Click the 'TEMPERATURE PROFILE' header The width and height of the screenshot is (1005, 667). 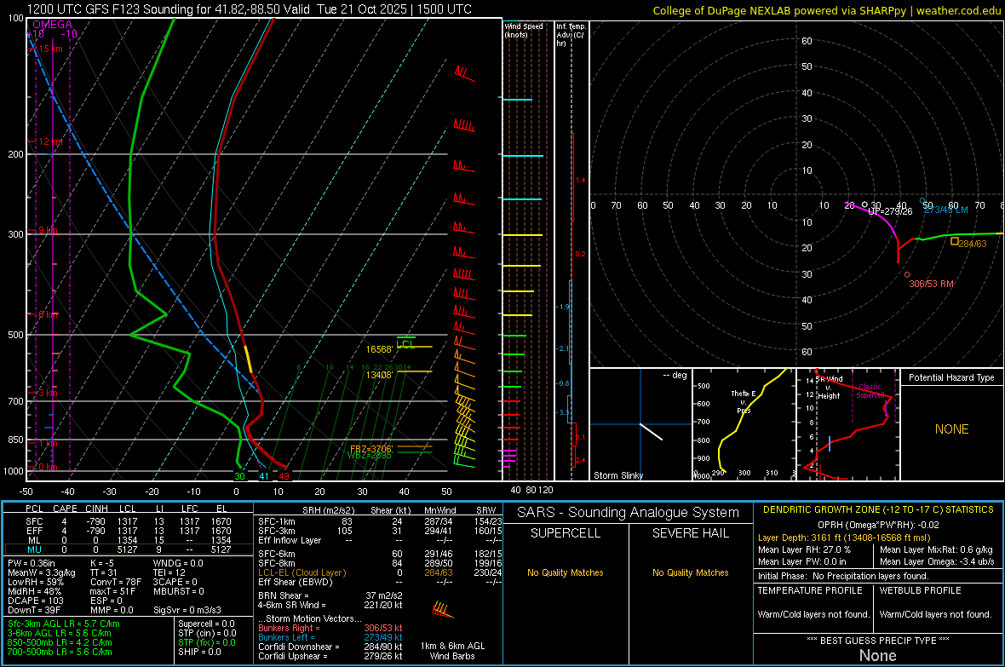click(x=809, y=590)
